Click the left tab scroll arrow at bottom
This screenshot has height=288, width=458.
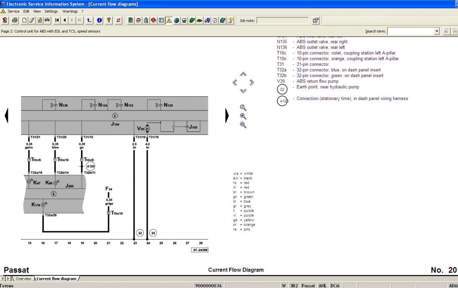(3, 279)
